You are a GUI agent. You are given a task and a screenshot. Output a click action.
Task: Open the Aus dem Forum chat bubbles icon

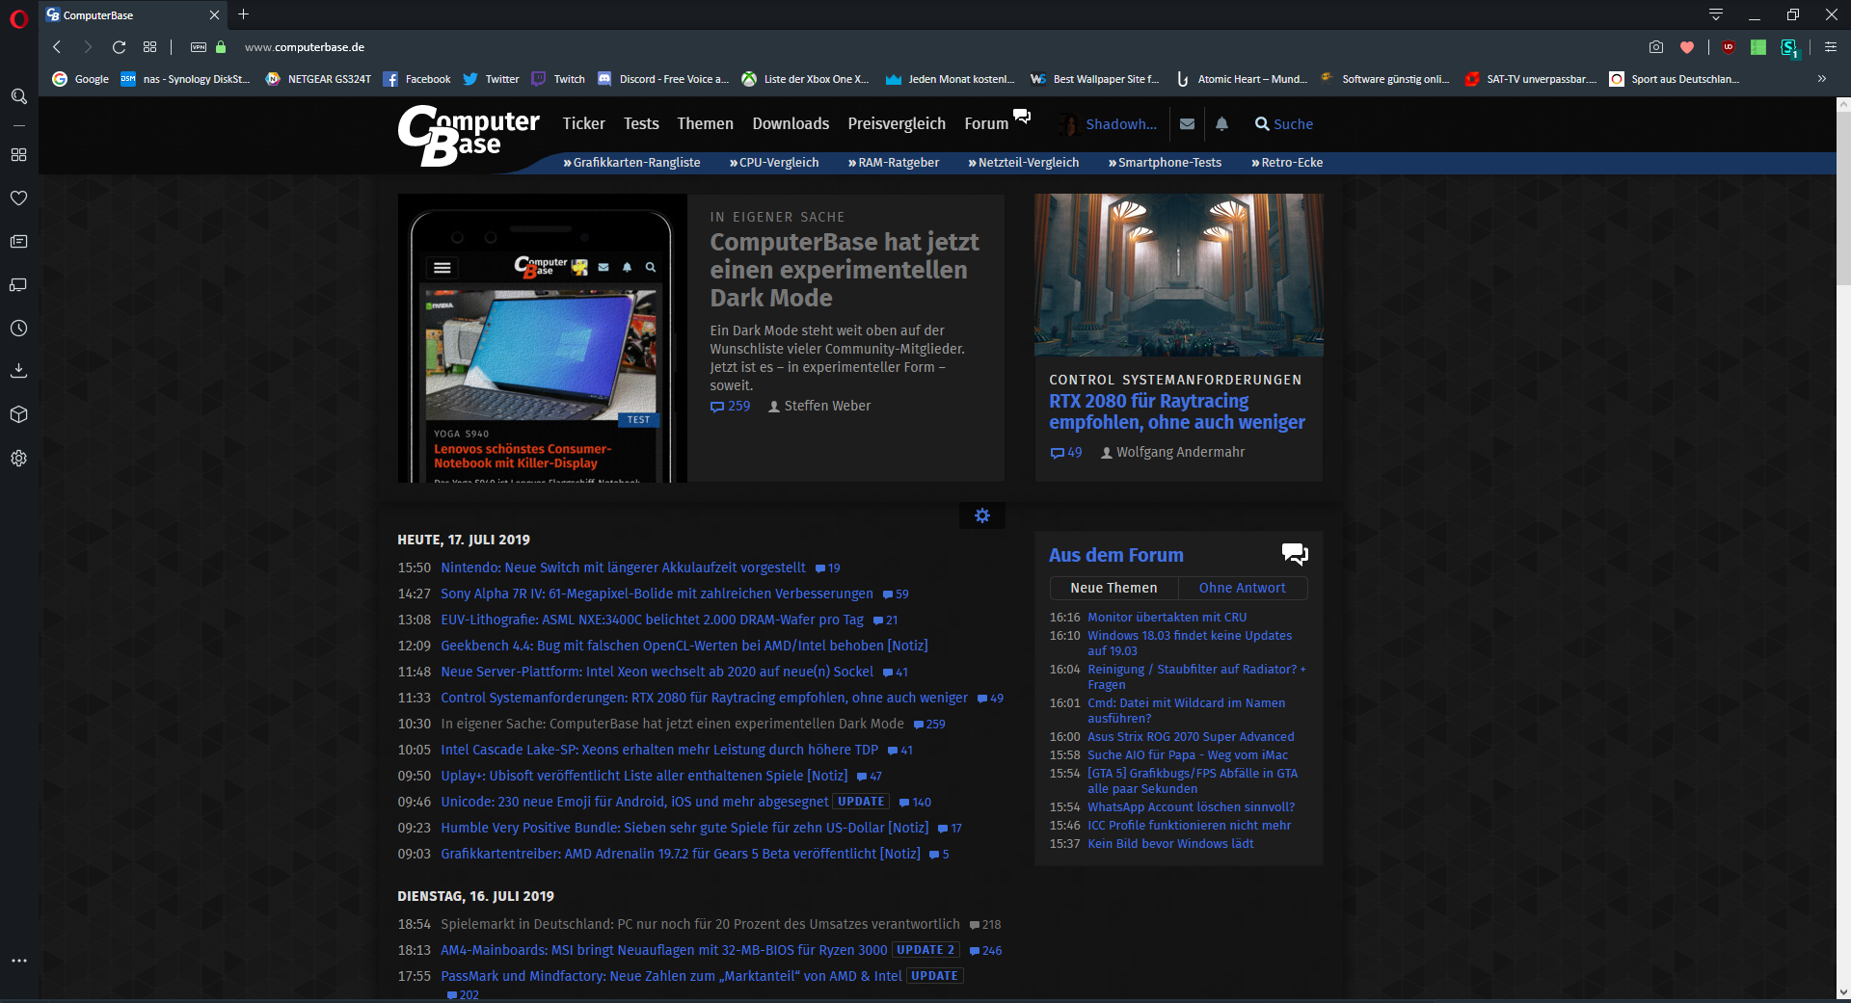click(x=1295, y=554)
